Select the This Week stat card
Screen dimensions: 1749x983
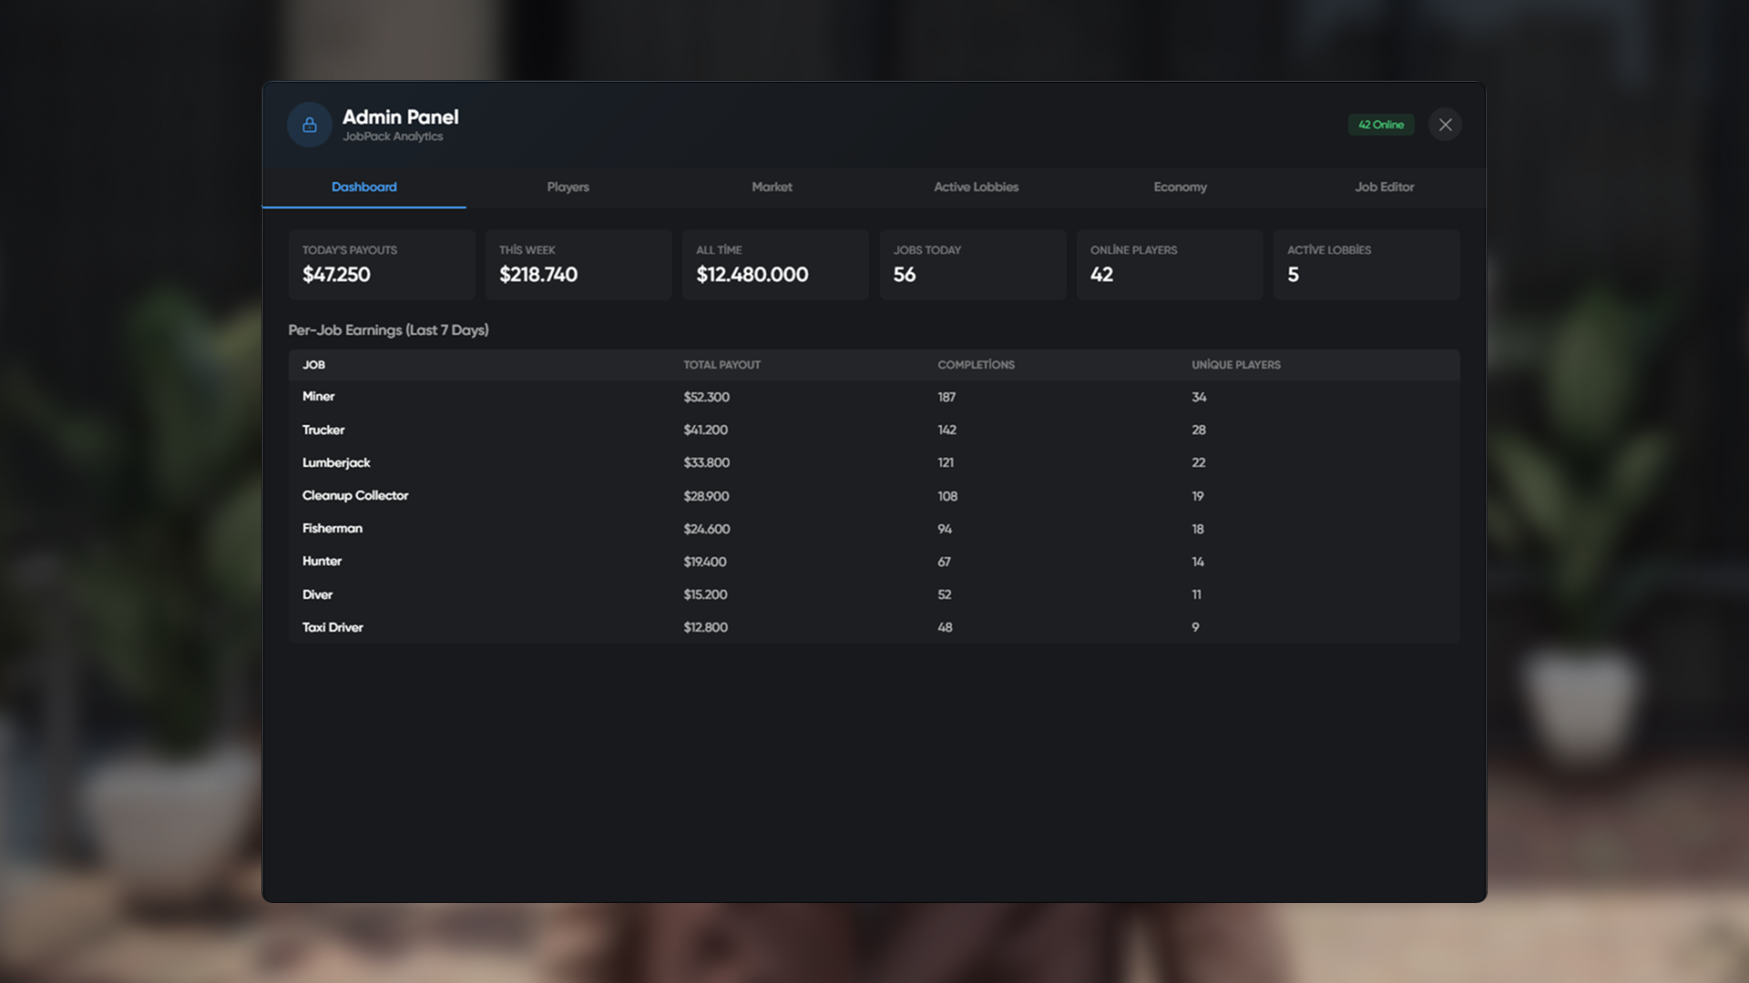[578, 264]
